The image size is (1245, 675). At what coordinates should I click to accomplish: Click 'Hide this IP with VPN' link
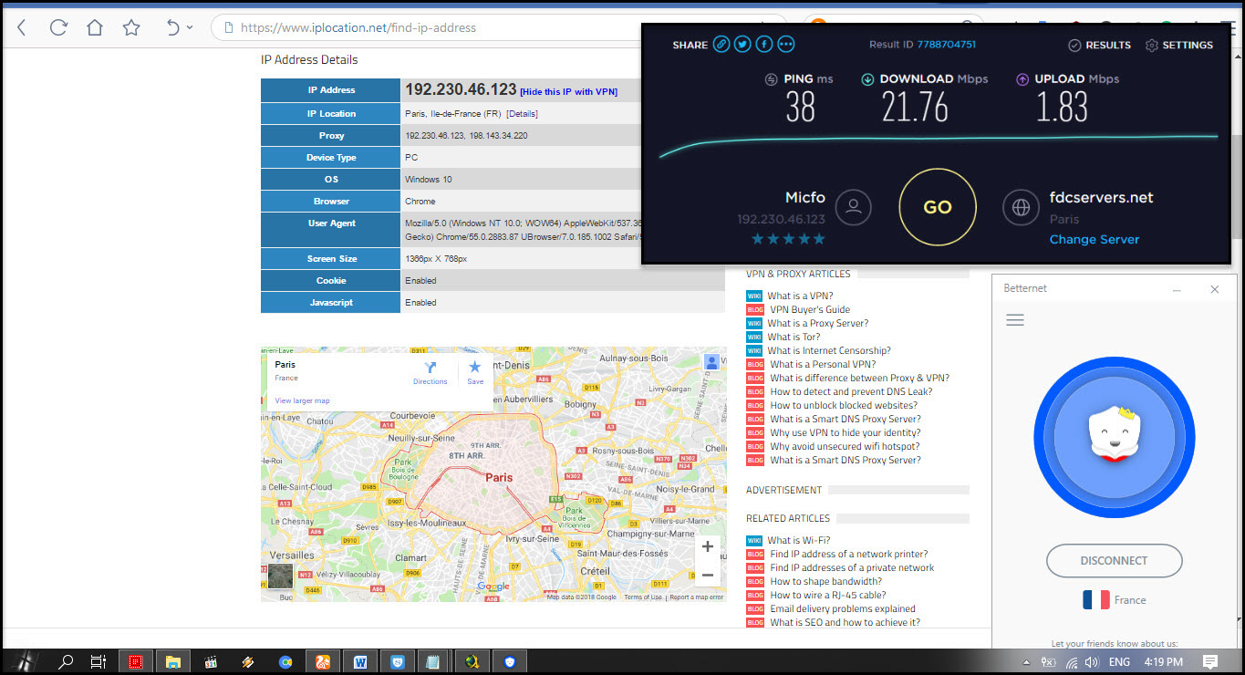click(x=568, y=92)
